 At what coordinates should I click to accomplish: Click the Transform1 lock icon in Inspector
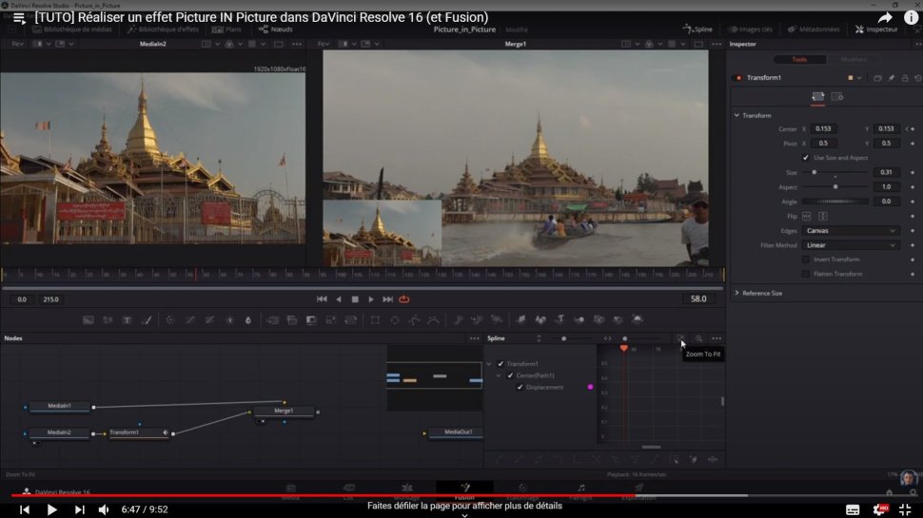[x=905, y=78]
